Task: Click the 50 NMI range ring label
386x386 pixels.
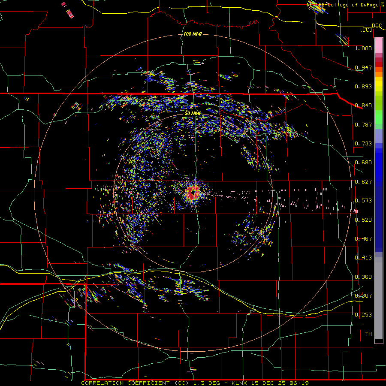Action: 193,114
